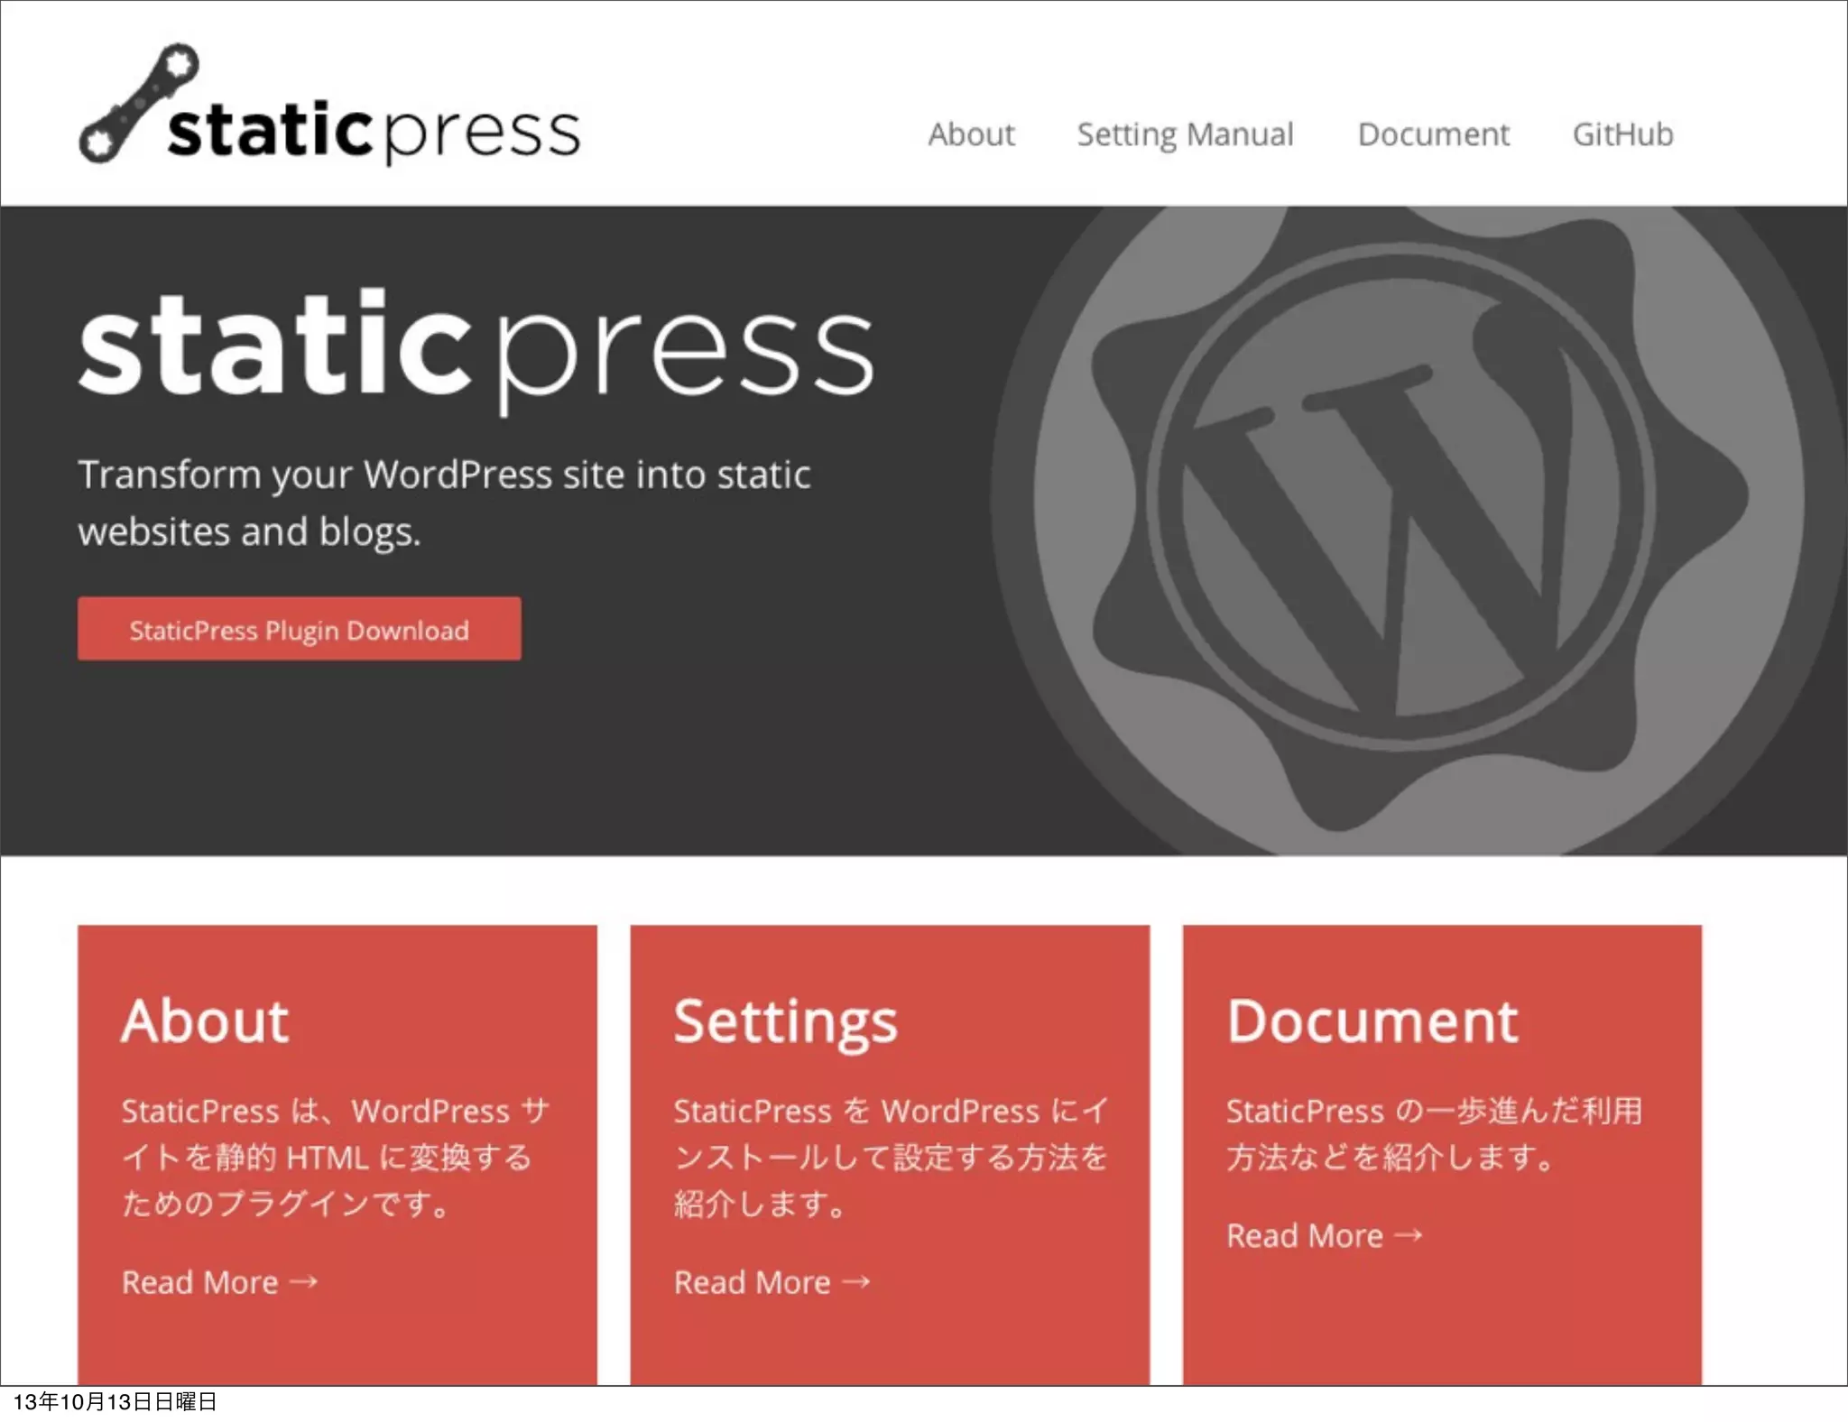This screenshot has height=1422, width=1848.
Task: Click the Settings card heading
Action: pos(785,1021)
